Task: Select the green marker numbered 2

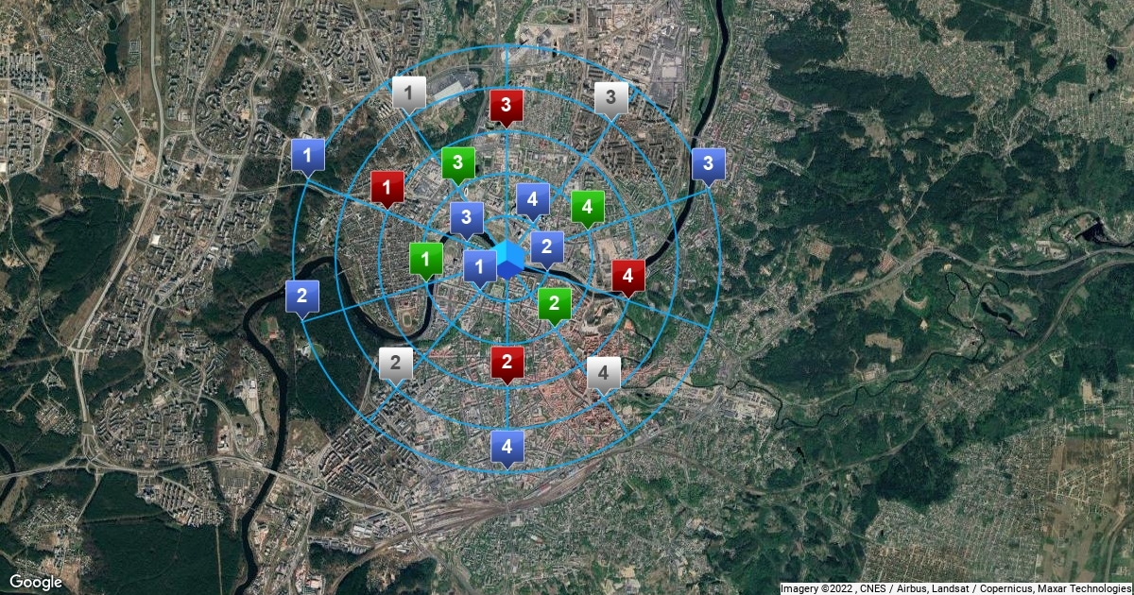Action: pos(555,304)
